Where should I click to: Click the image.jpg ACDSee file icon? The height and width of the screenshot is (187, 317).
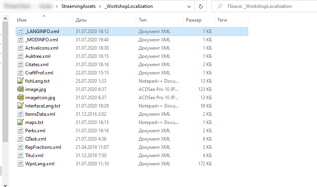point(20,89)
